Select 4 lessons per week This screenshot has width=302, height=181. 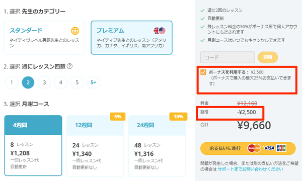point(61,82)
